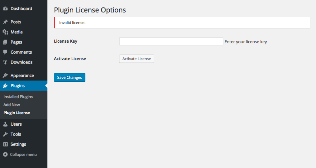This screenshot has height=168, width=316.
Task: Click the Pages icon in sidebar
Action: (x=5, y=42)
